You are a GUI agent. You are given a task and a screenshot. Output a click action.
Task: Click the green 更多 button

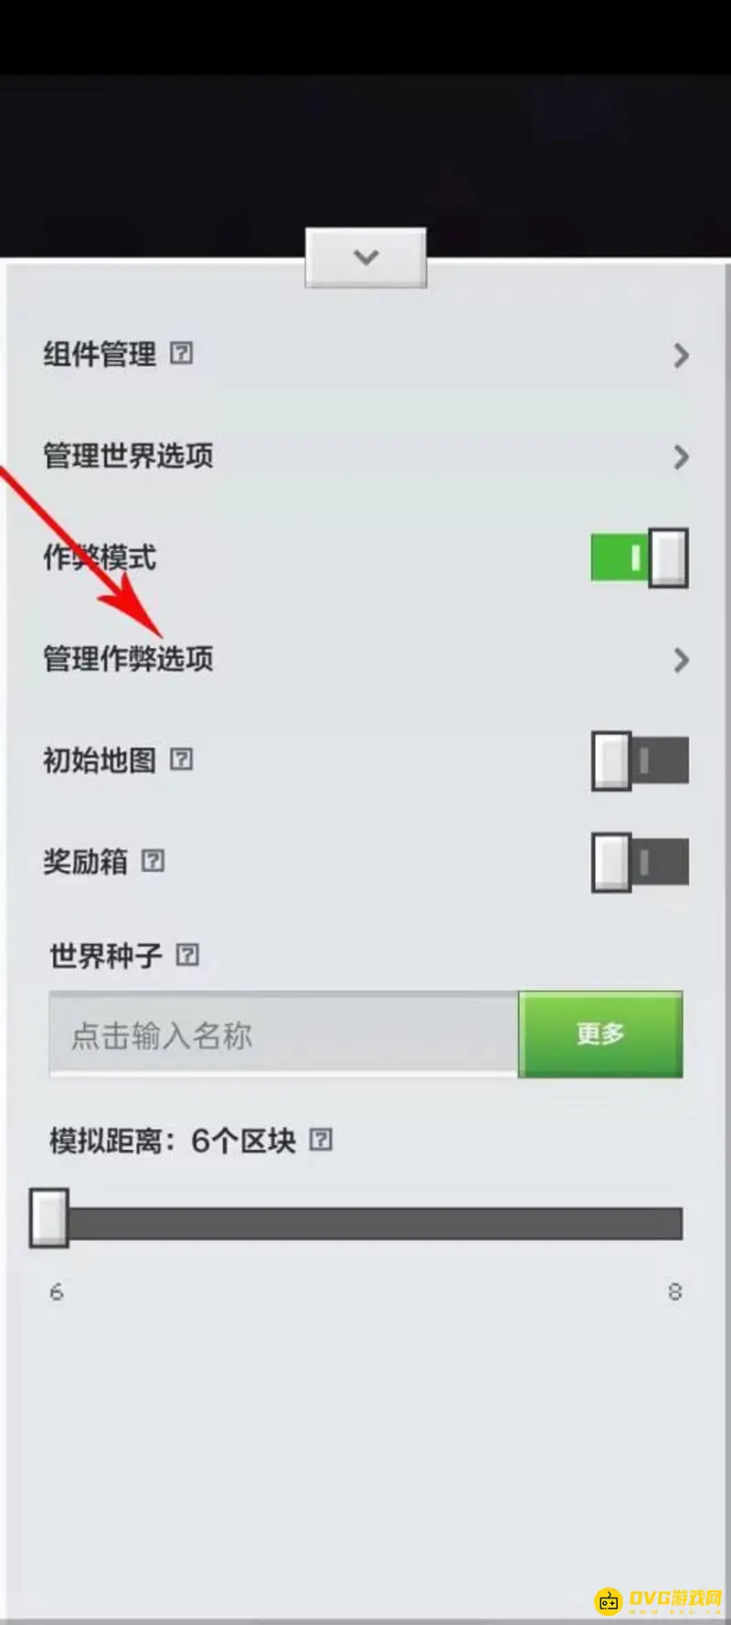600,1034
